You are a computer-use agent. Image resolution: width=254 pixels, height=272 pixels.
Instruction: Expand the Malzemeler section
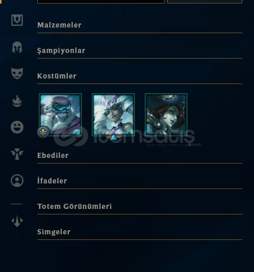coord(140,25)
